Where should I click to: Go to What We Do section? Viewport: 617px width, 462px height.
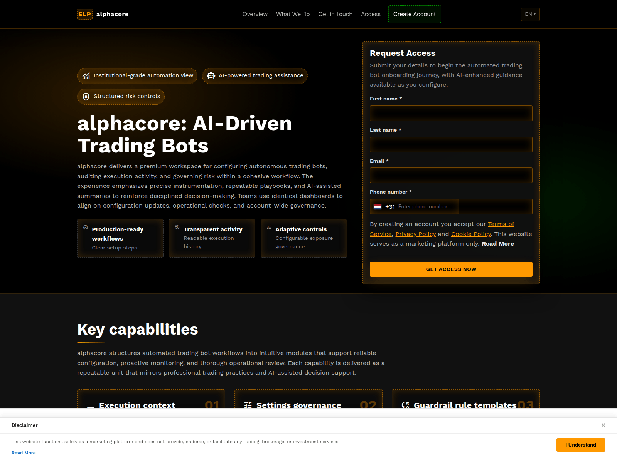293,14
